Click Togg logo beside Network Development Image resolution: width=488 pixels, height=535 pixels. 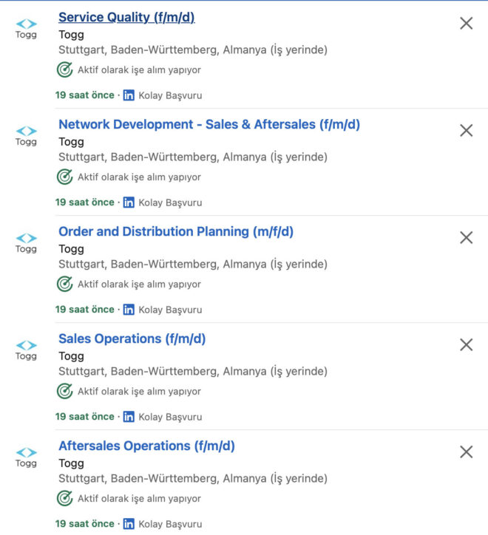pos(26,136)
